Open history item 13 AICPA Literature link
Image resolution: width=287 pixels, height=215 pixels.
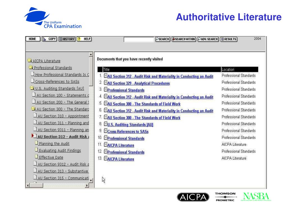point(121,159)
